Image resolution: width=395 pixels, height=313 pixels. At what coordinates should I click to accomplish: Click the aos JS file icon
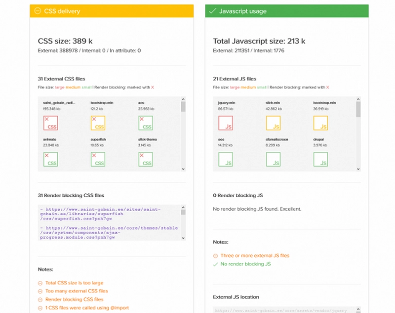coord(225,159)
